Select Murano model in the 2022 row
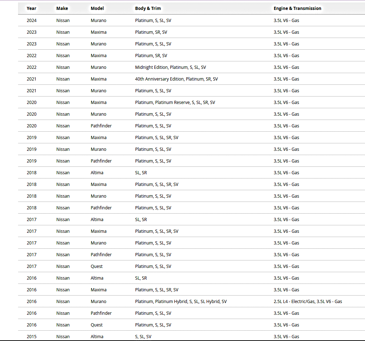 tap(99, 67)
